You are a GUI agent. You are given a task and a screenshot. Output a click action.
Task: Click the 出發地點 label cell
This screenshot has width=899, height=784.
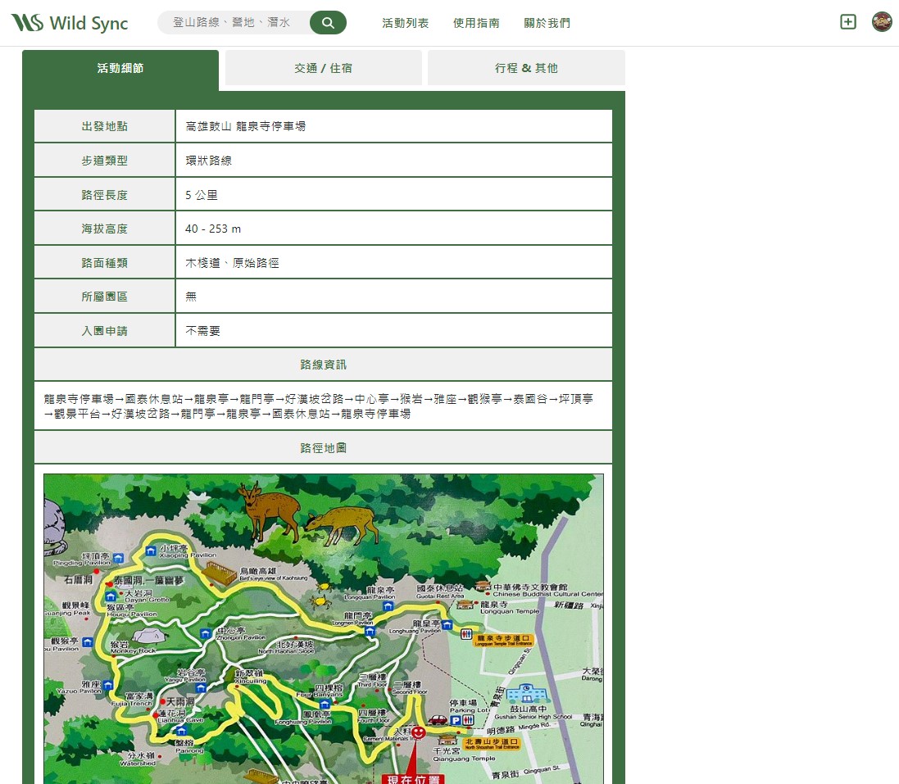pos(104,126)
